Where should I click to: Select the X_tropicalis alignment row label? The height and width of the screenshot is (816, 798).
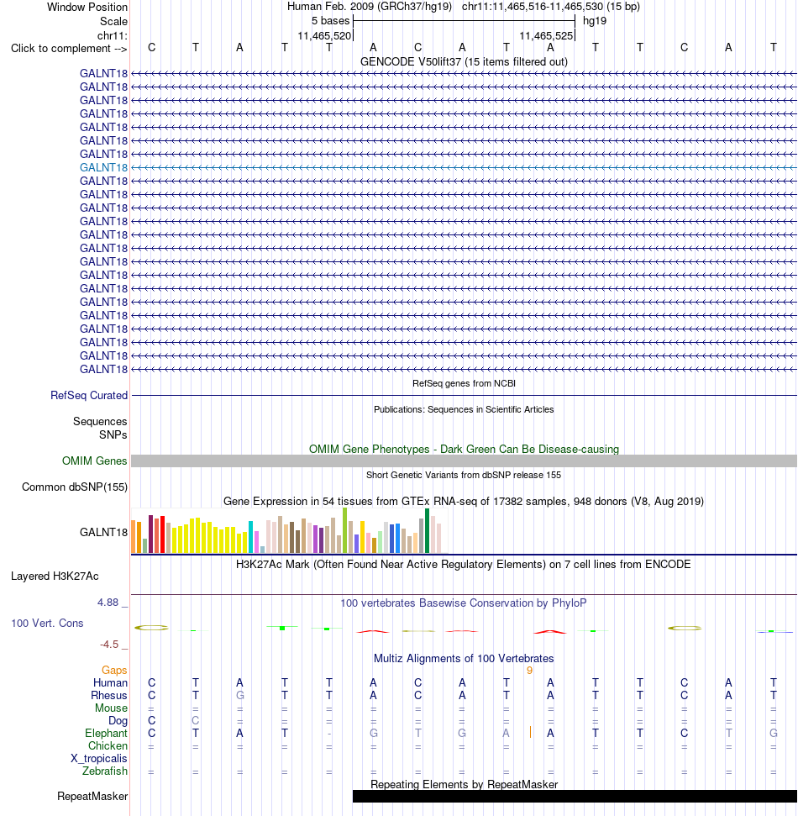tap(99, 759)
